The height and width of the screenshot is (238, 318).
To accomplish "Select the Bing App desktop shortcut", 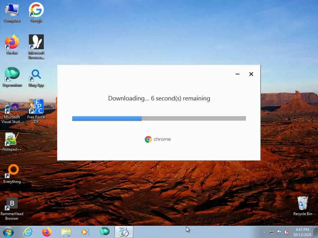I will pyautogui.click(x=36, y=78).
